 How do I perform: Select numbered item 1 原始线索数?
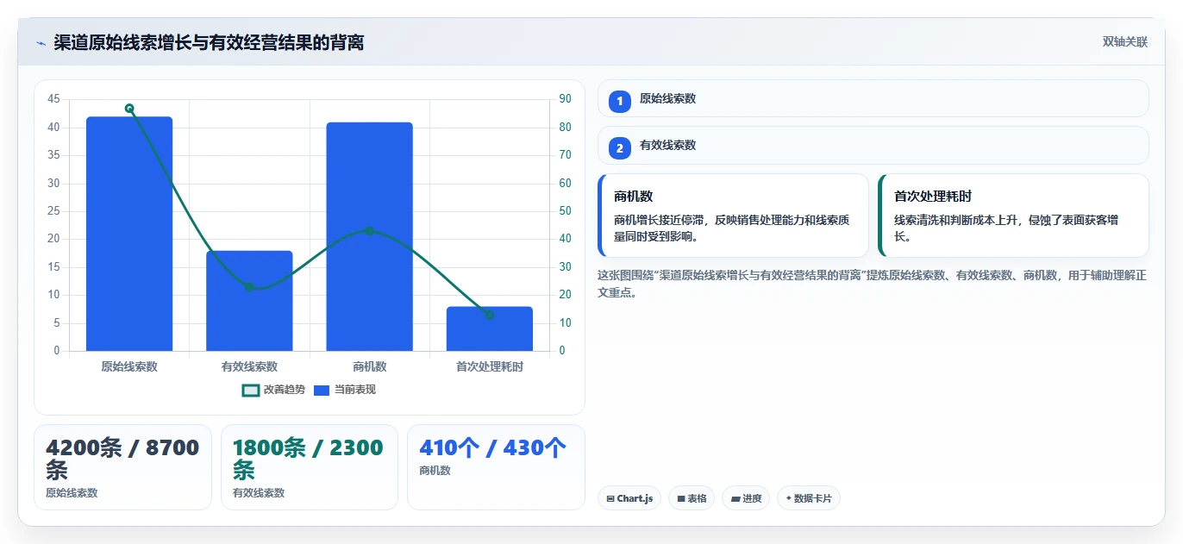(x=873, y=98)
